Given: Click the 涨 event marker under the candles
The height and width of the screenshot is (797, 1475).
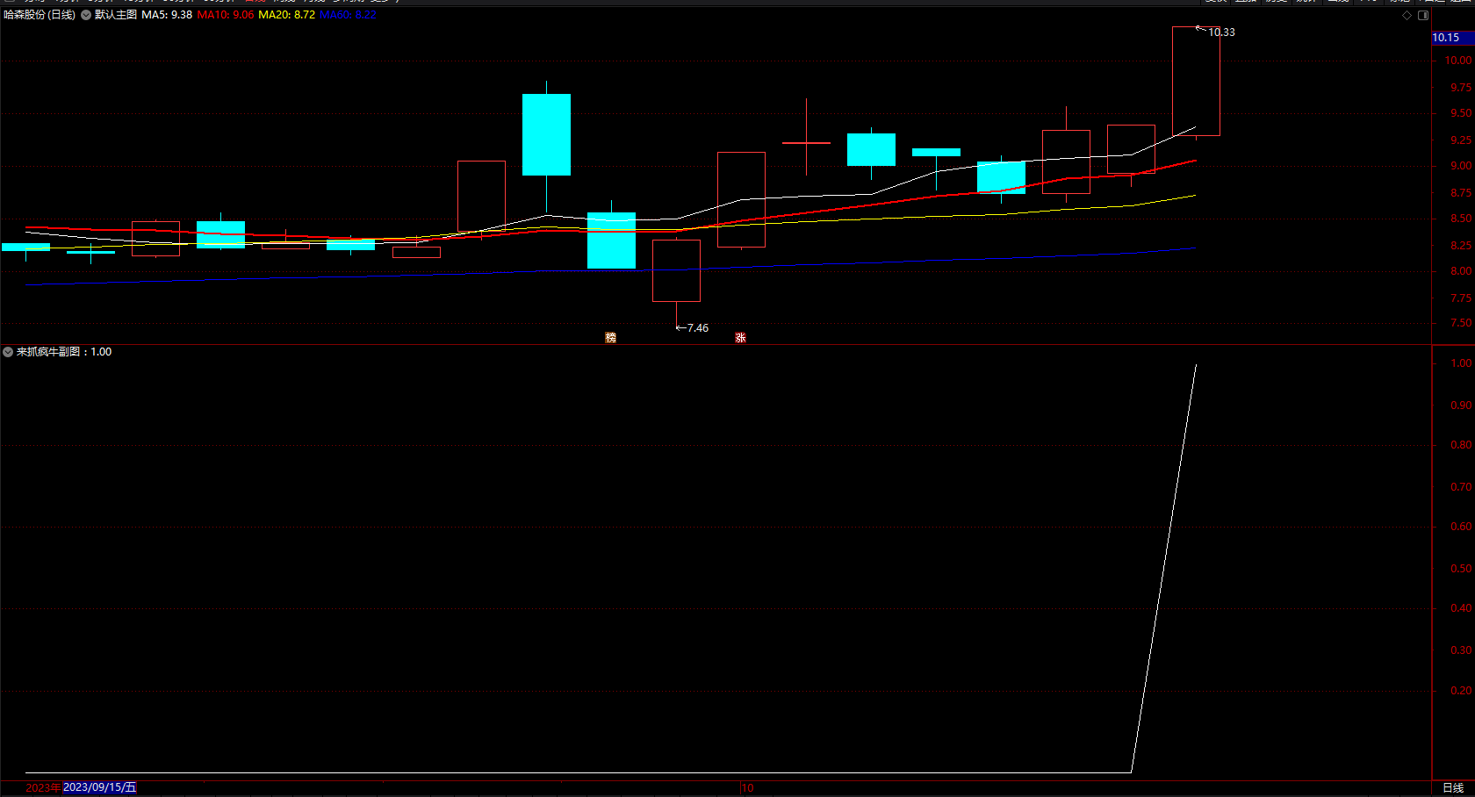Looking at the screenshot, I should [x=741, y=338].
